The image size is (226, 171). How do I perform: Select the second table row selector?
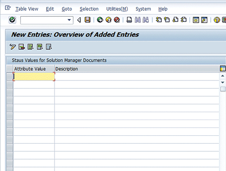point(10,84)
